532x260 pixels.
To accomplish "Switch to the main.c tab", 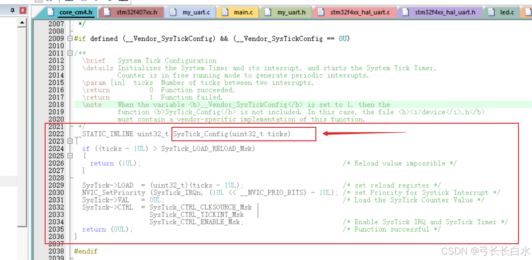I will [x=237, y=13].
